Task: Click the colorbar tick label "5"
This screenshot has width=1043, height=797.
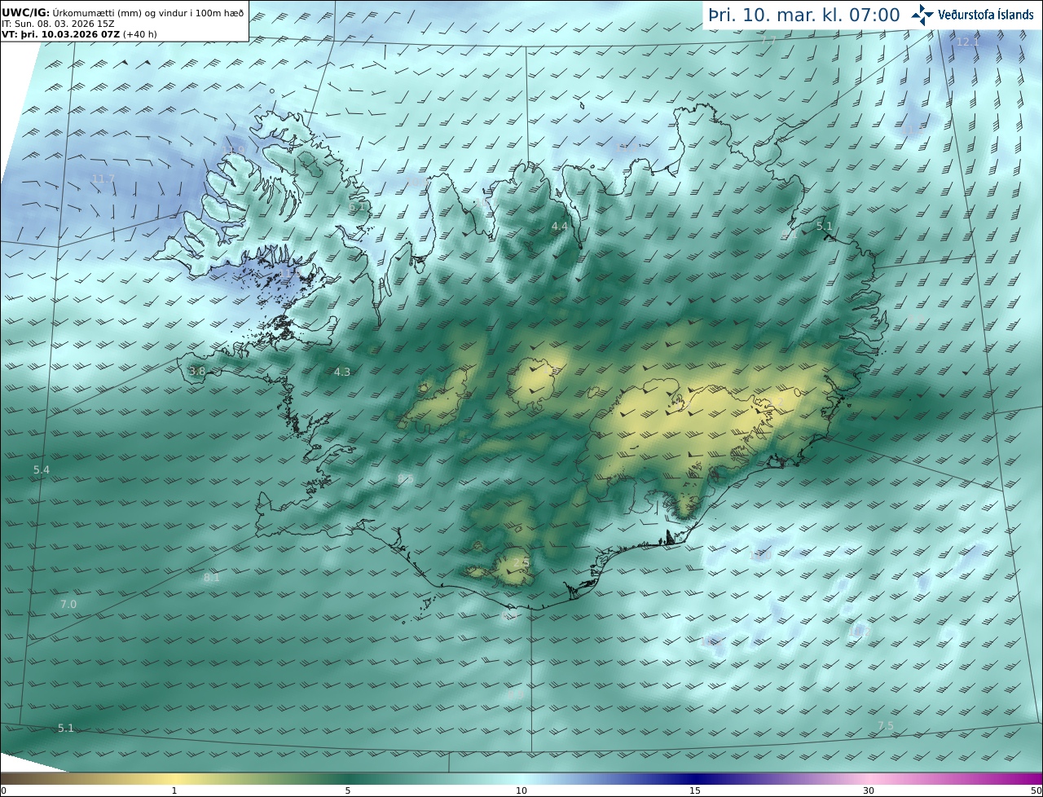Action: tap(348, 790)
